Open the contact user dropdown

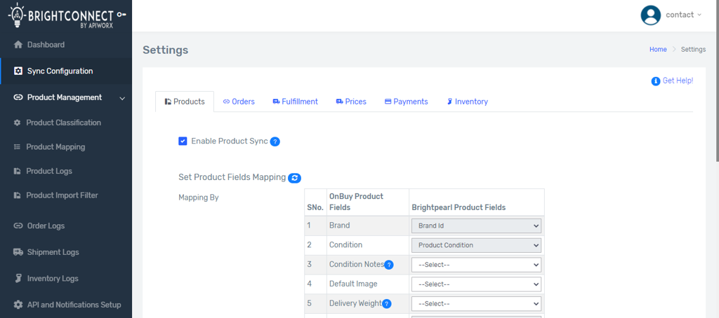684,15
